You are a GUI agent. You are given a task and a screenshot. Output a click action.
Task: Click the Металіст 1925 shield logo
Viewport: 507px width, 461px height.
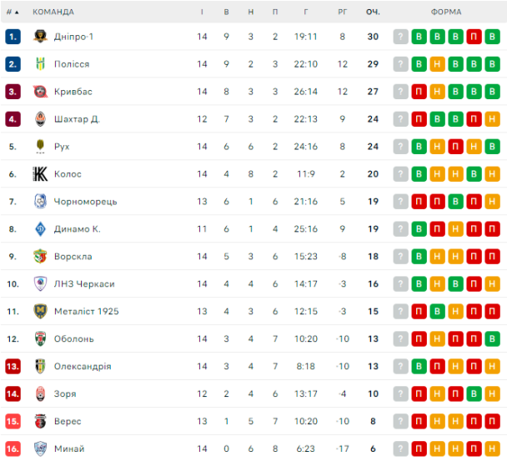pos(40,311)
